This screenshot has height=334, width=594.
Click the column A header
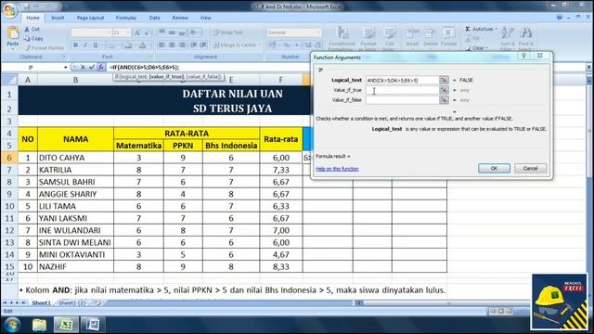click(x=28, y=80)
